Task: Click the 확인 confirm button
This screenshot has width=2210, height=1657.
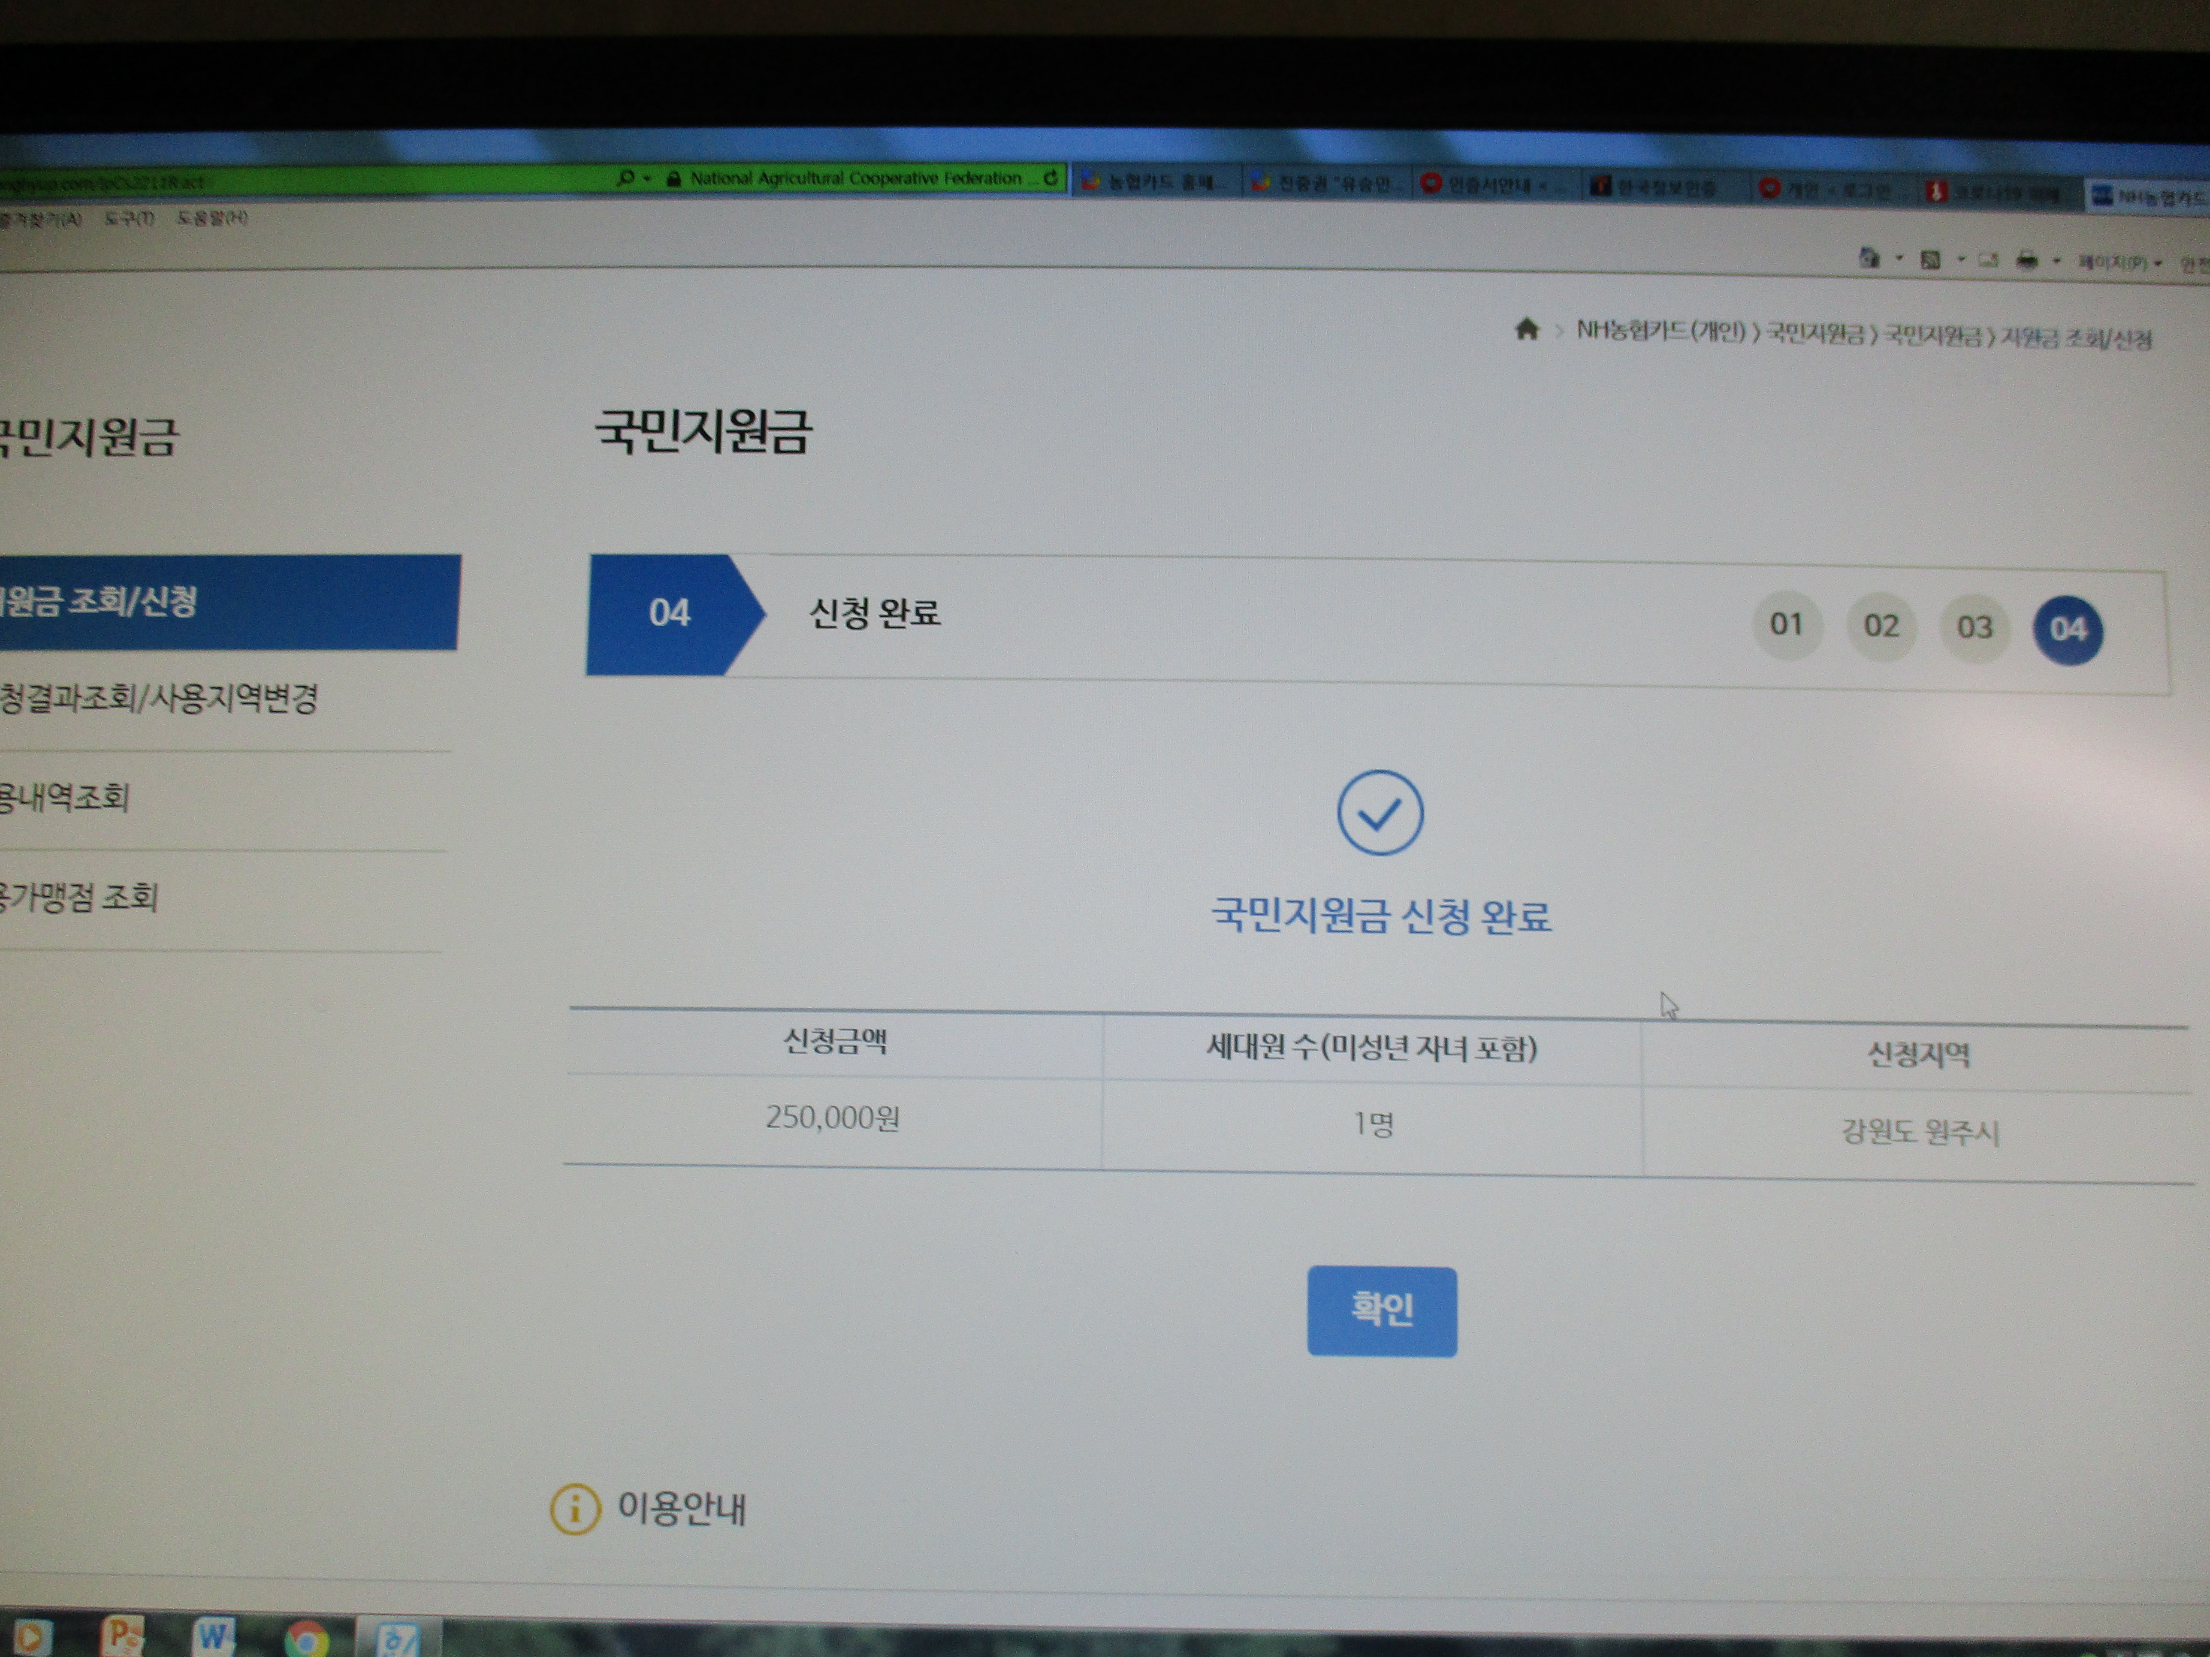Action: point(1382,1311)
